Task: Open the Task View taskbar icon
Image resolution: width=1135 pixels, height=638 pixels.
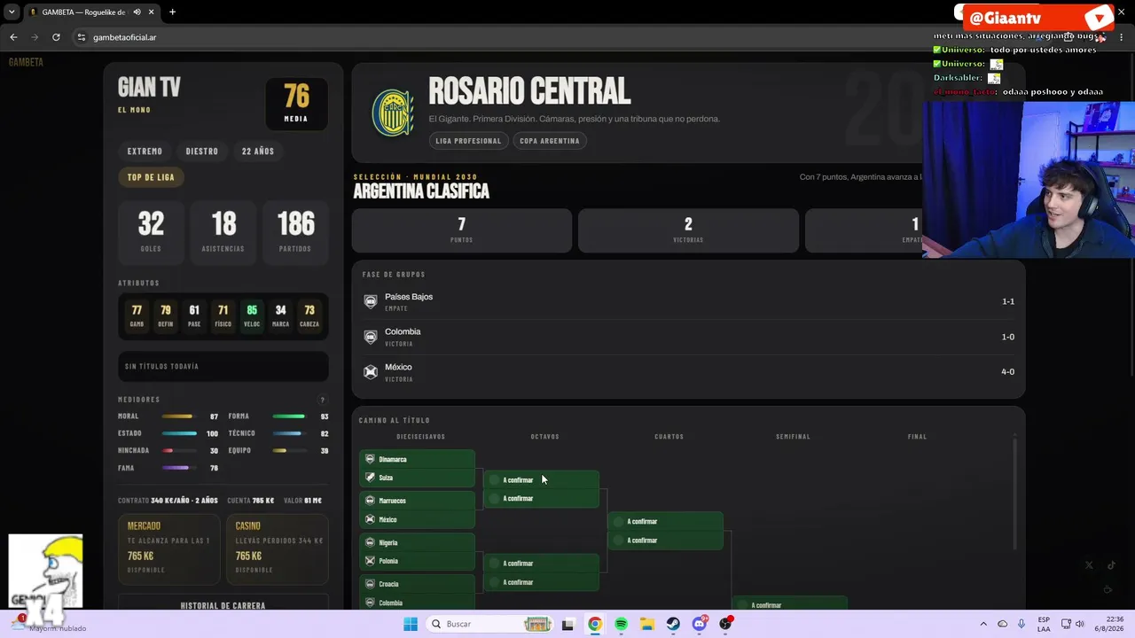Action: [x=568, y=624]
